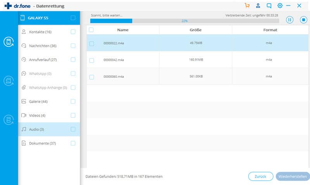Image resolution: width=310 pixels, height=185 pixels.
Task: Open the user account icon
Action: tap(258, 6)
